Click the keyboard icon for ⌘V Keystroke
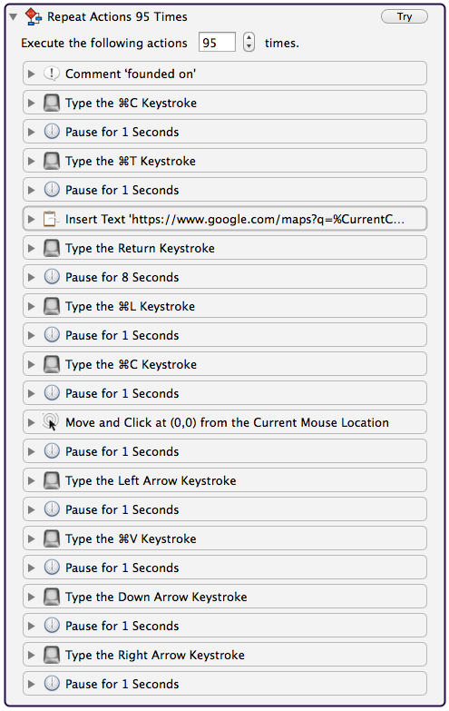The width and height of the screenshot is (449, 711). pos(52,538)
